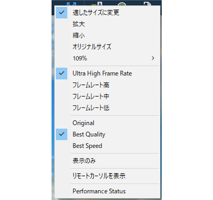Screen dimensions: 213x200
Task: Select Ultra High Frame Rate option
Action: click(x=107, y=73)
